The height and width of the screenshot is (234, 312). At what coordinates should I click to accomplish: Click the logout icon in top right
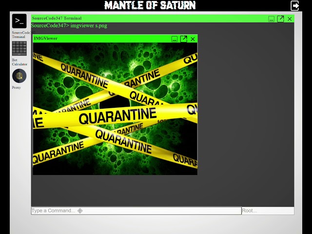coord(294,5)
